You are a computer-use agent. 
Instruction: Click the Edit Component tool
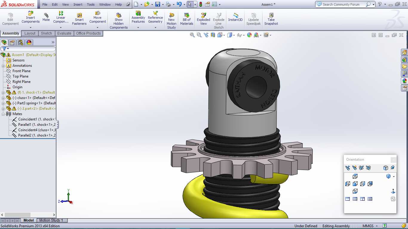pyautogui.click(x=10, y=19)
